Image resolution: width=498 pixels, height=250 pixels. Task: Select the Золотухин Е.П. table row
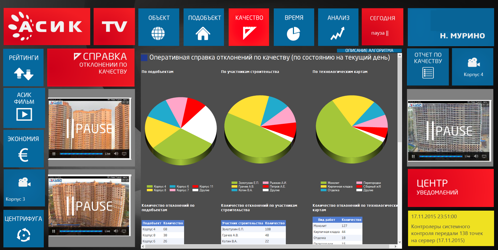253,229
